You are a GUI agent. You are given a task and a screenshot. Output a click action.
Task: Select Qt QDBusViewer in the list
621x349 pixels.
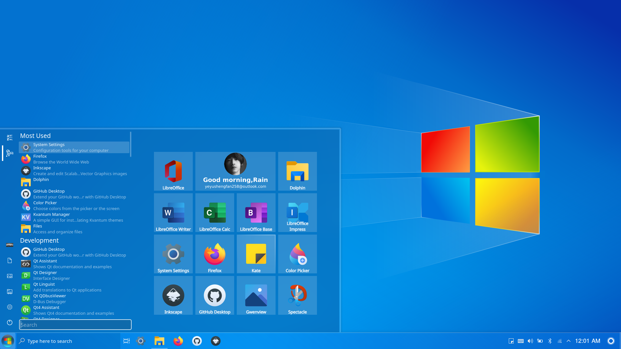point(74,299)
